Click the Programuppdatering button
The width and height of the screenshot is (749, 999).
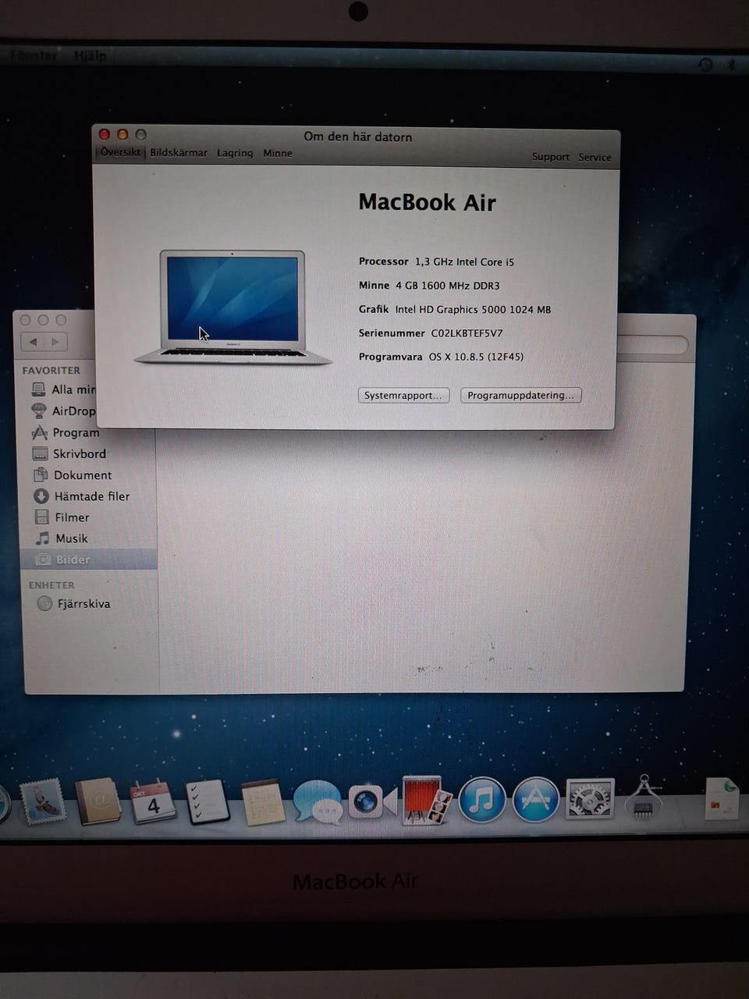520,396
